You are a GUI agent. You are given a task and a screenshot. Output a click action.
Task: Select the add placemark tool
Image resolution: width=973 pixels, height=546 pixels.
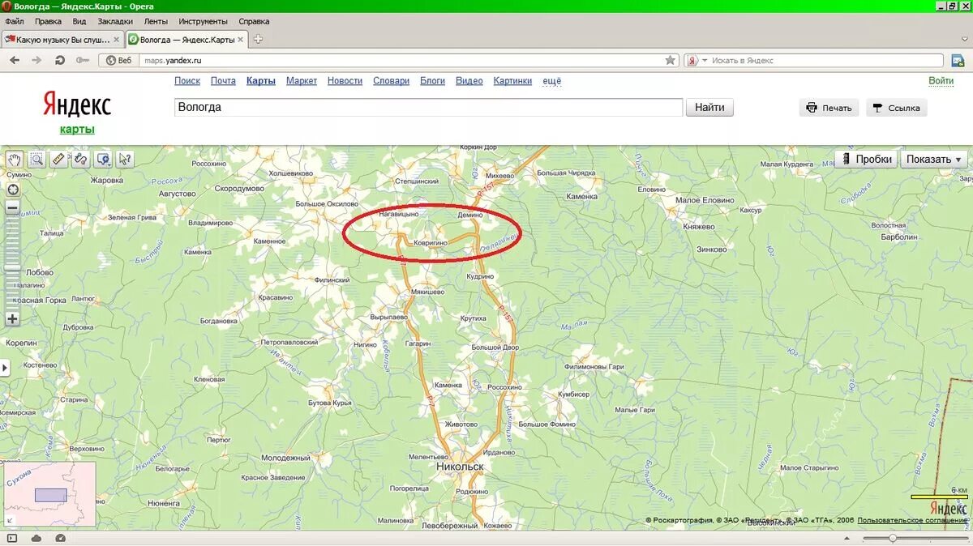103,159
